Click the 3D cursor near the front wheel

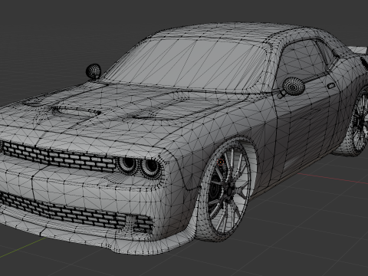tap(220, 162)
